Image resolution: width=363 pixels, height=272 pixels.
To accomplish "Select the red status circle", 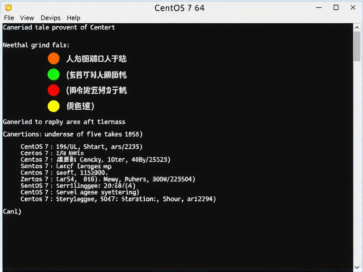I will [x=53, y=90].
